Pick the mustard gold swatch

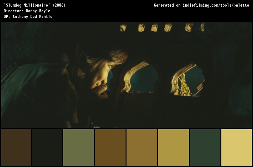point(173,147)
